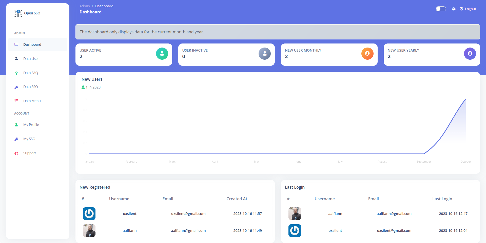The width and height of the screenshot is (486, 243).
Task: Select the life-ring icon beside Support
Action: tap(16, 153)
